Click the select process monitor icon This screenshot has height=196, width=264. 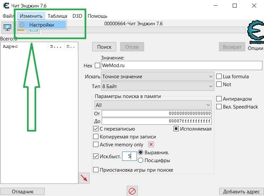[7, 28]
